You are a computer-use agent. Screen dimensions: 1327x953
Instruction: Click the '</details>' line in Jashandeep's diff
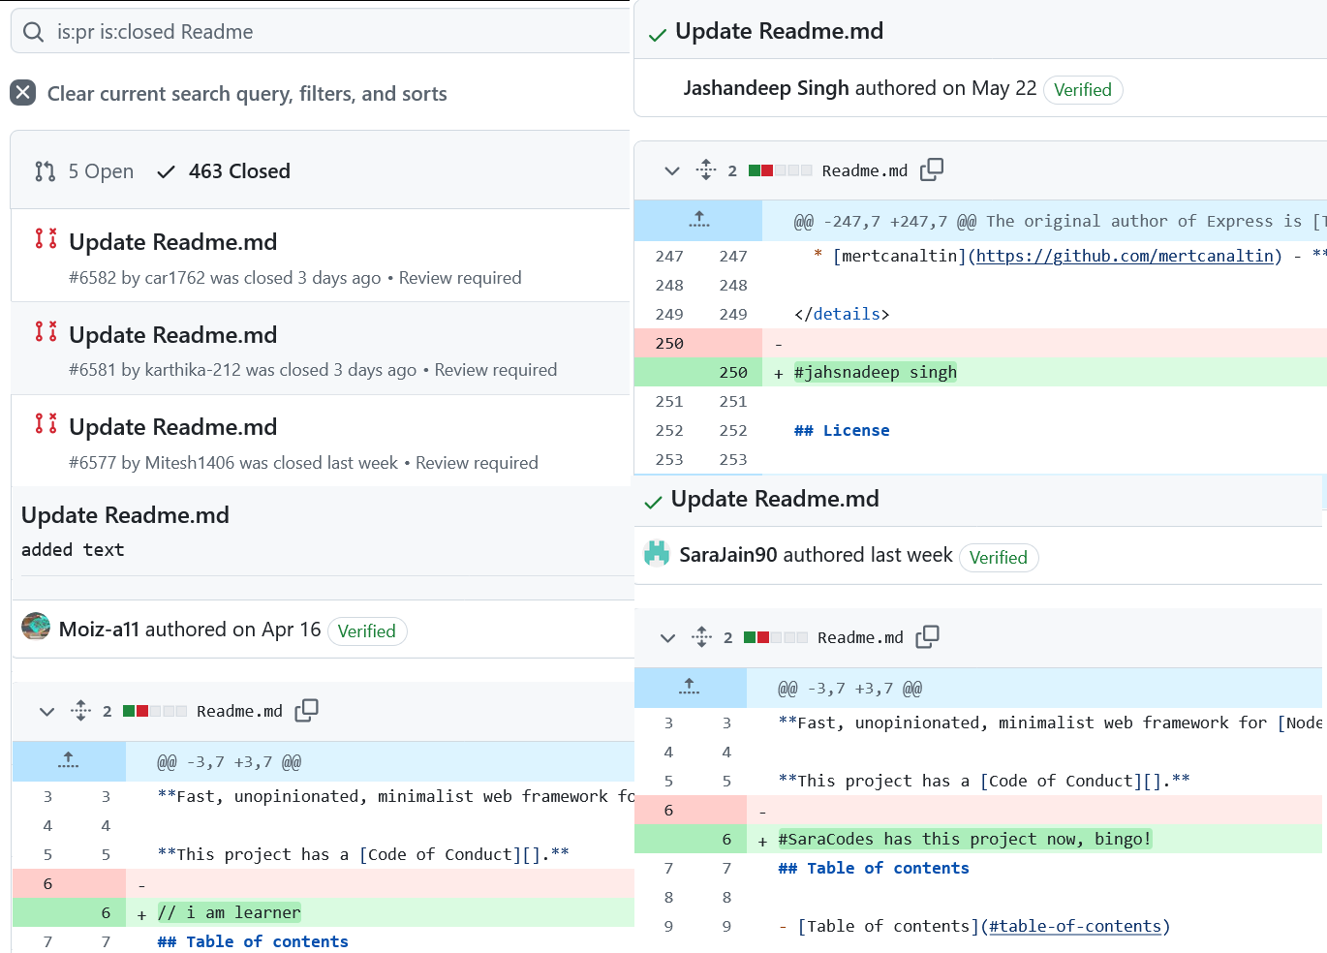click(842, 314)
